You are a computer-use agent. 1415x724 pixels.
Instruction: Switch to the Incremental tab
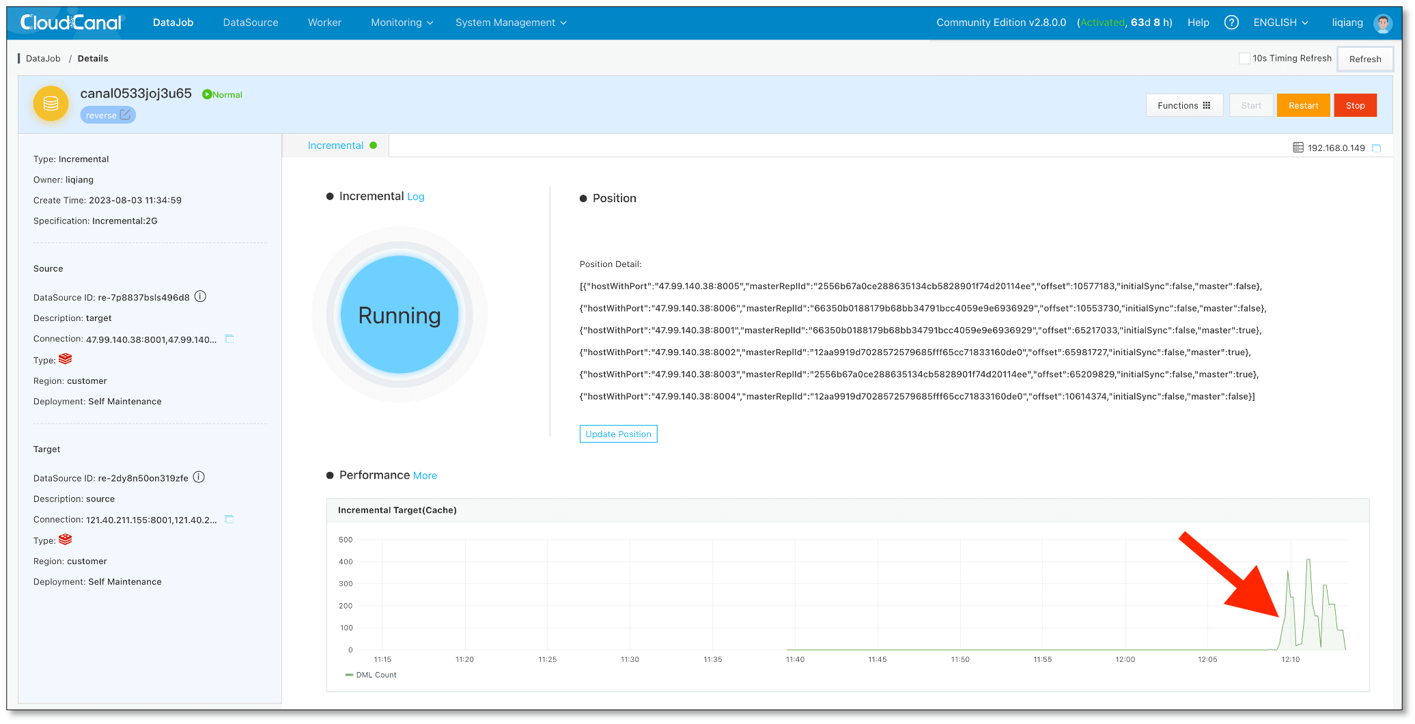335,145
